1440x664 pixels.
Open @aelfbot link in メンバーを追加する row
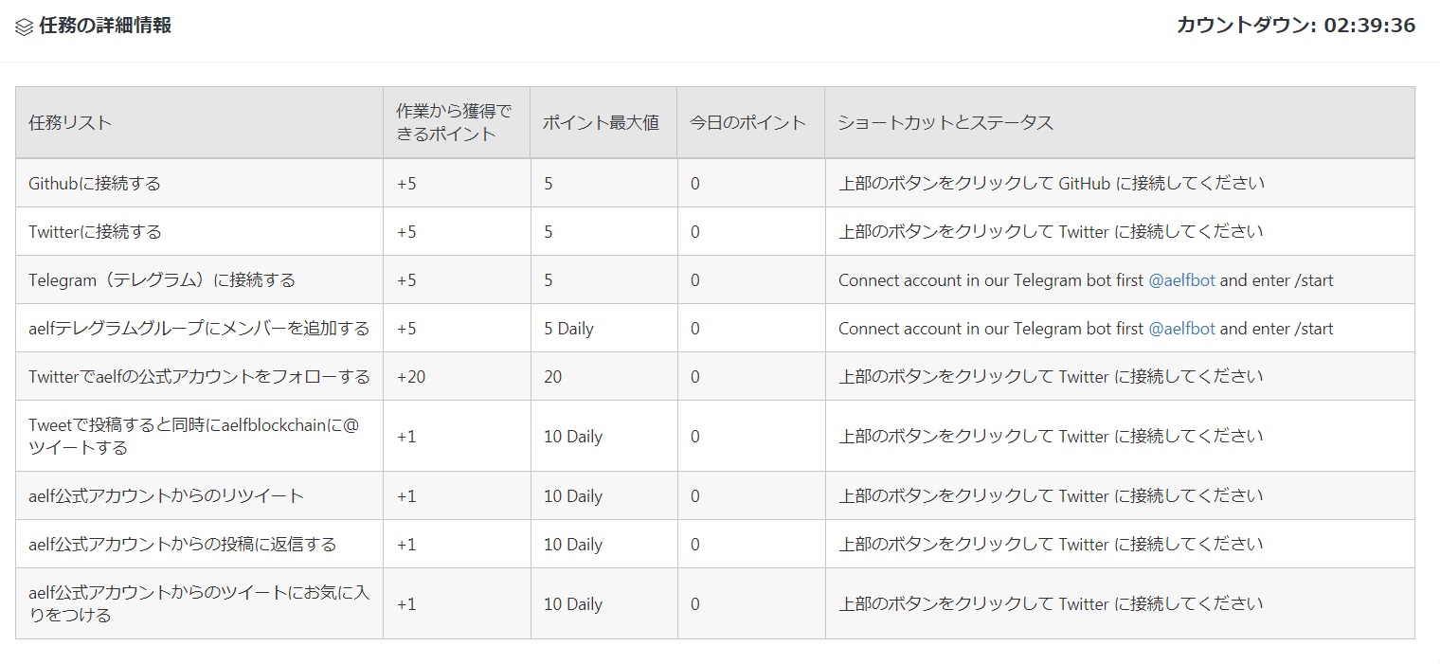point(1180,329)
